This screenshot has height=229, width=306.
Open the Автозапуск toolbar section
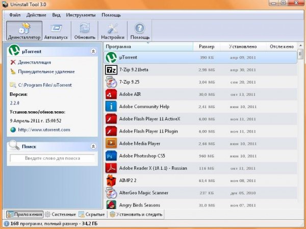pyautogui.click(x=56, y=31)
